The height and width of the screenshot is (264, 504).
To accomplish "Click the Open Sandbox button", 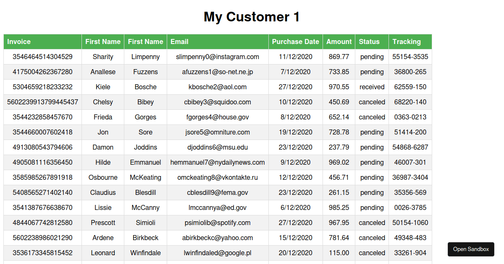I will tap(471, 249).
